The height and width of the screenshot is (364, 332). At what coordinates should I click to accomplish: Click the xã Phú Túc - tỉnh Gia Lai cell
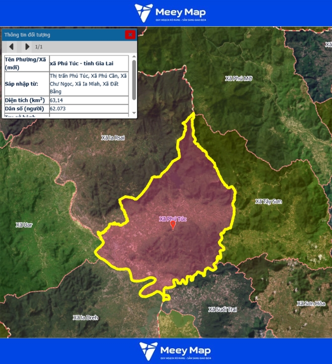[x=90, y=63]
